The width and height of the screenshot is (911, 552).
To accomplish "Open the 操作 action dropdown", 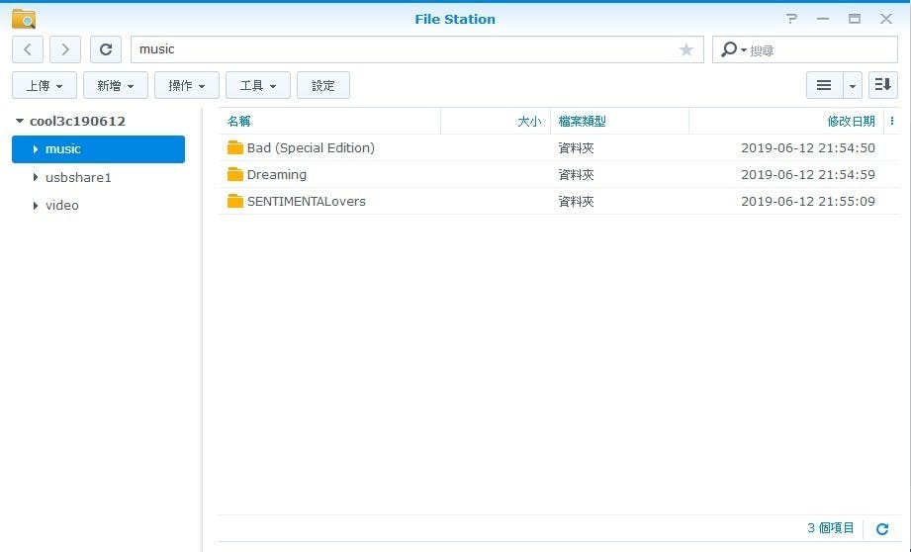I will (187, 85).
